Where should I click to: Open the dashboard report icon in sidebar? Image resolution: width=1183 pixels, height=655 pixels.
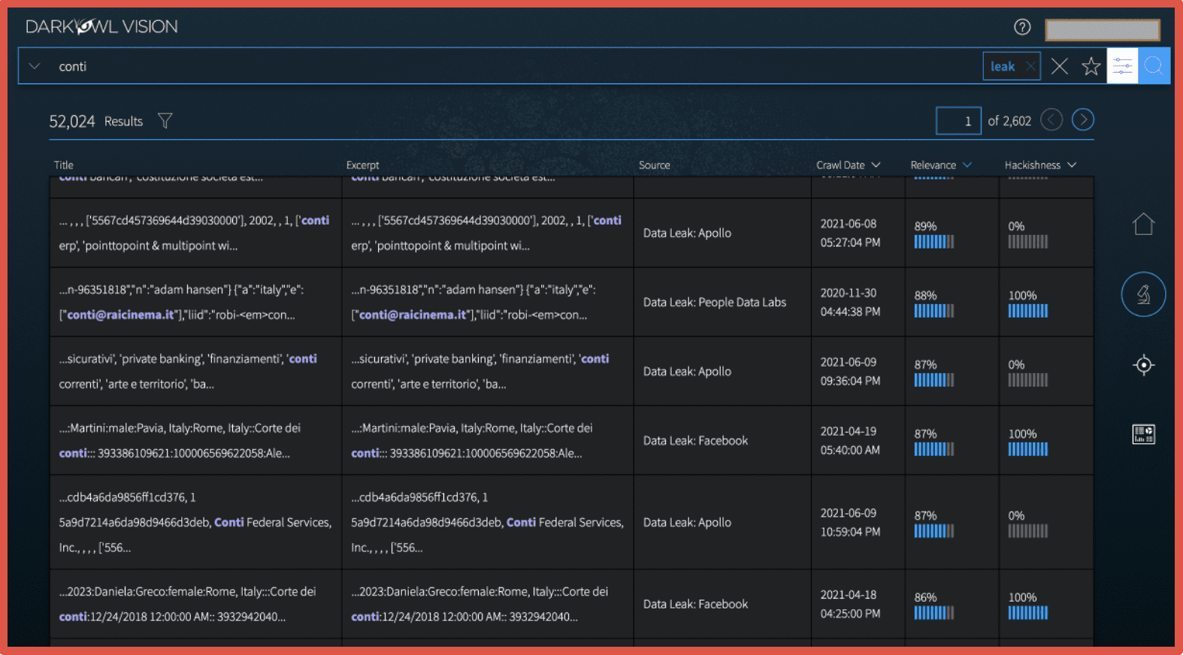point(1143,434)
